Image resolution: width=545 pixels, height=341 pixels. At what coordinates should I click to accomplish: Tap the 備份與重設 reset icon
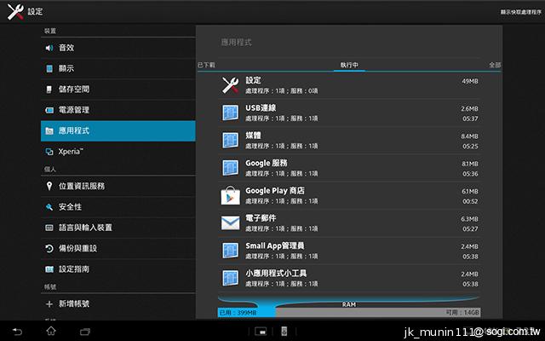pos(49,248)
